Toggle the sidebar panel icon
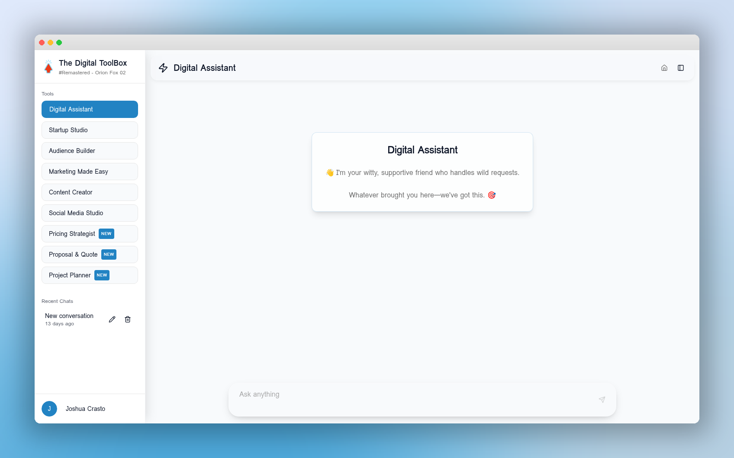Screen dimensions: 734x458 point(681,68)
